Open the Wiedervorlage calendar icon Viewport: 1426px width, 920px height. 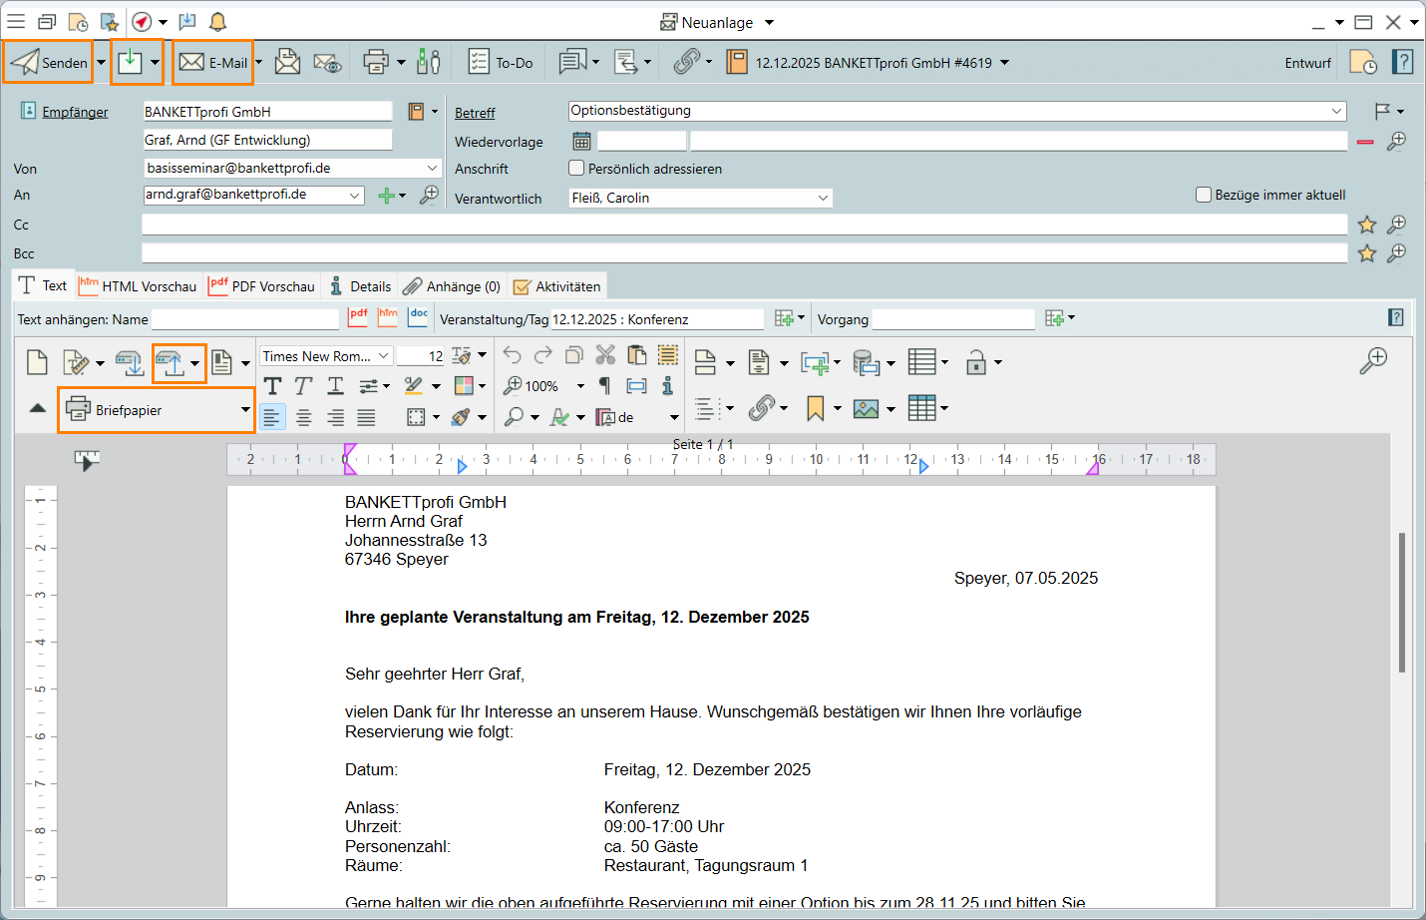click(581, 142)
